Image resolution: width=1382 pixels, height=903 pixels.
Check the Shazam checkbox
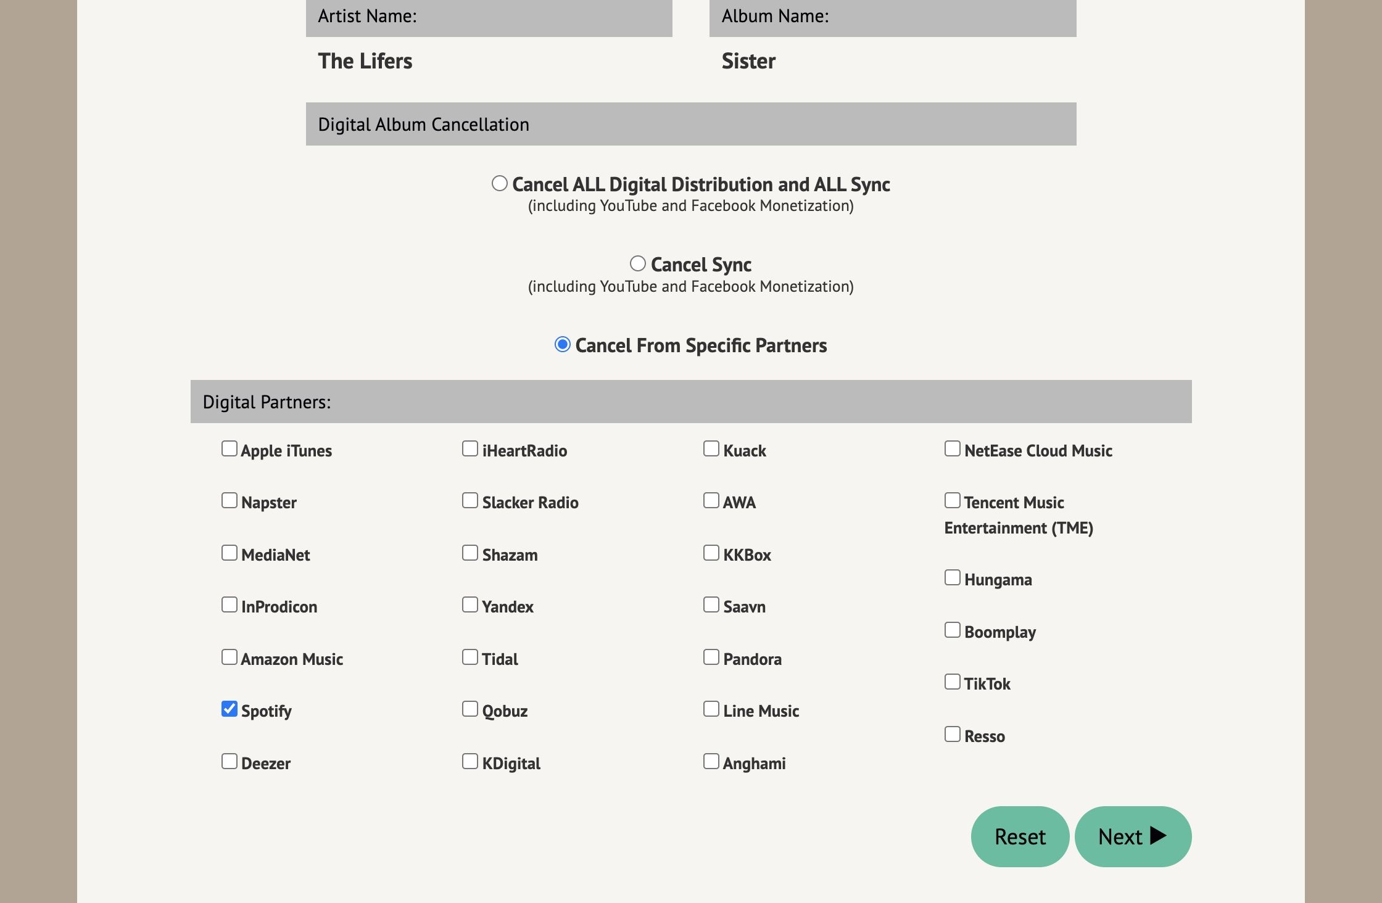(x=470, y=553)
